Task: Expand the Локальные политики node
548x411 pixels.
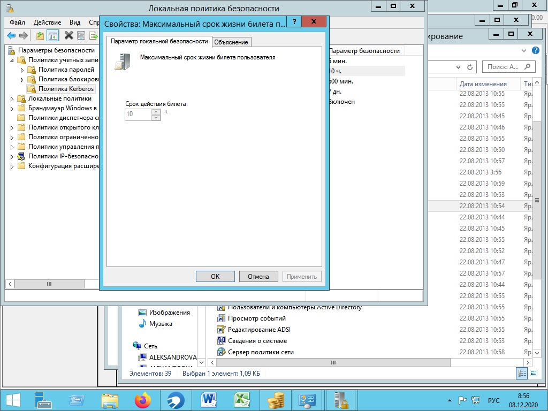Action: pos(12,99)
